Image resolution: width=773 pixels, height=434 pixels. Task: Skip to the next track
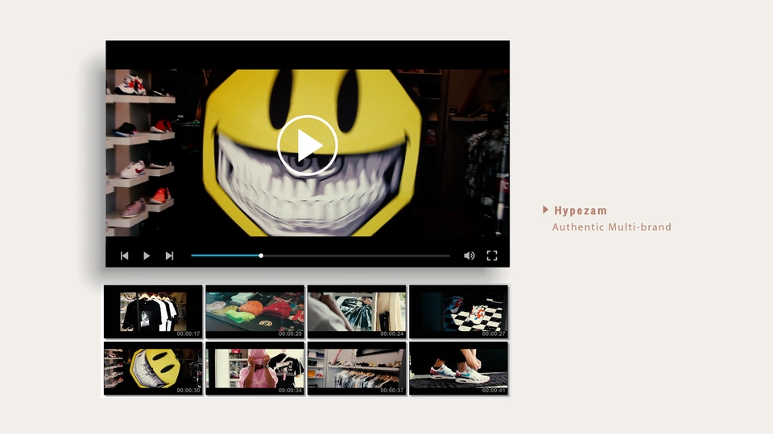tap(169, 256)
